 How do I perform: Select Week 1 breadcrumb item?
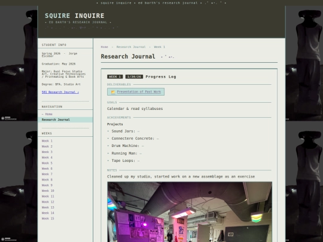click(160, 47)
